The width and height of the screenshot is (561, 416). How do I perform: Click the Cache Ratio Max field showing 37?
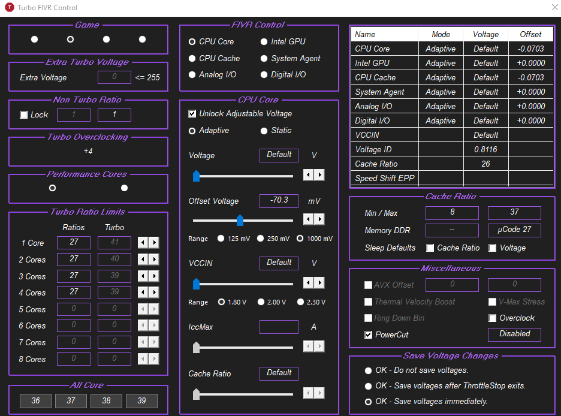(514, 212)
